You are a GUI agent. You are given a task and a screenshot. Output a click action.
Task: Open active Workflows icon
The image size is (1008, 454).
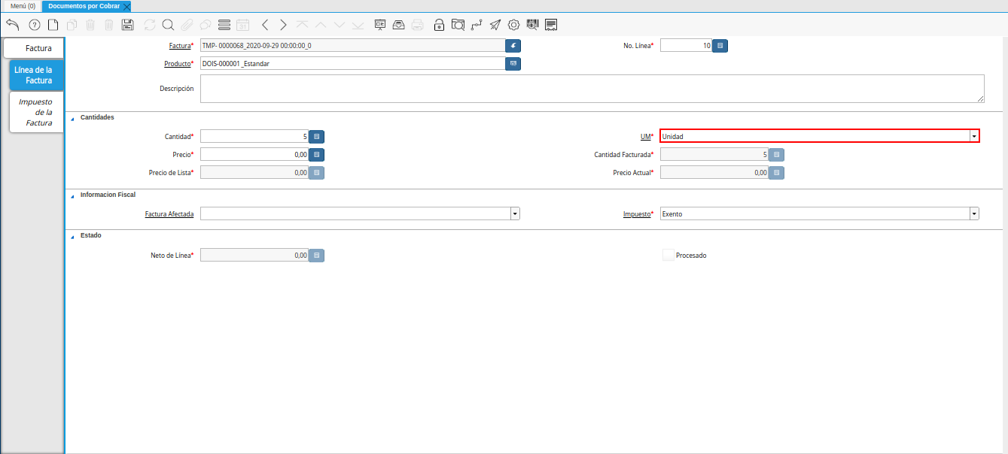click(x=477, y=25)
